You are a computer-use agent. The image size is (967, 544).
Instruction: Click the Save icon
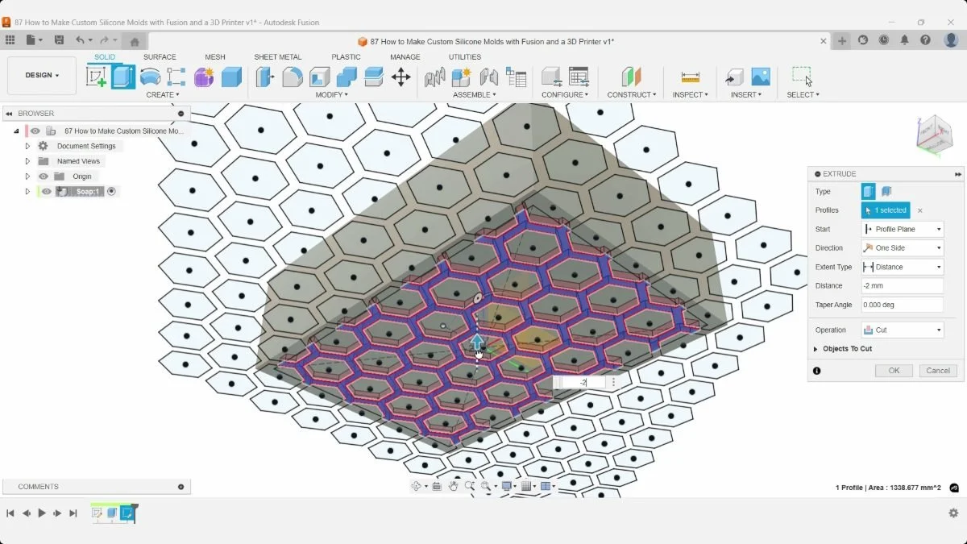[x=59, y=40]
